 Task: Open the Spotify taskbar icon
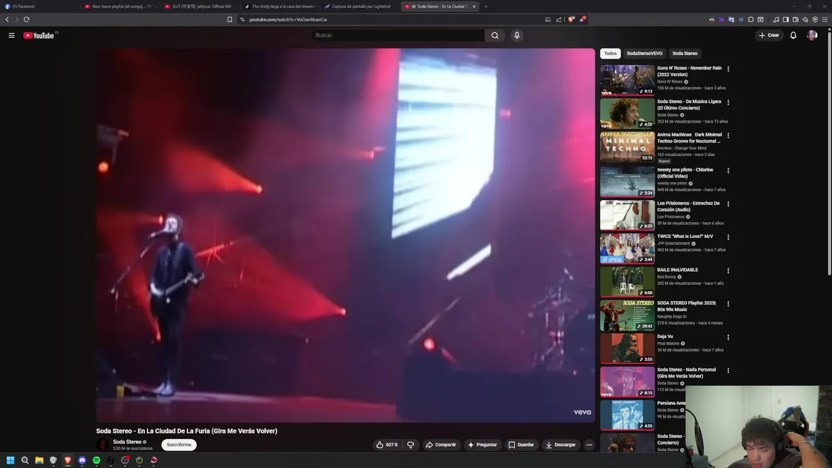point(96,460)
